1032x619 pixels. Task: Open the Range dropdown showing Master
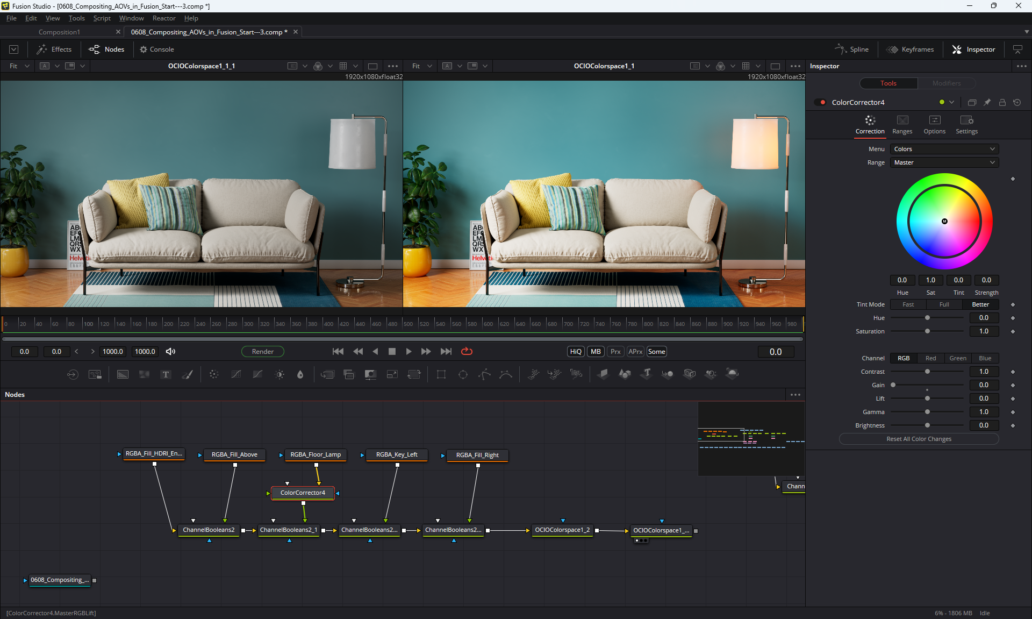pyautogui.click(x=944, y=162)
